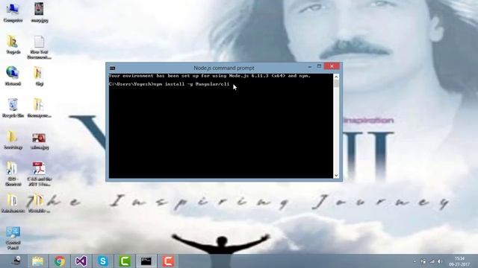Open the folder icon right of Recycle Bin

[39, 108]
